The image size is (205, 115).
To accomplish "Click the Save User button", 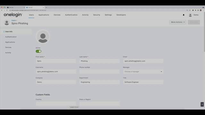I will pyautogui.click(x=194, y=22).
